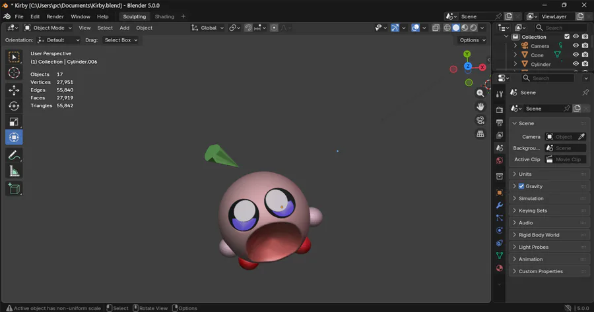The width and height of the screenshot is (594, 312).
Task: Open the Collection properties tab
Action: coord(500,176)
